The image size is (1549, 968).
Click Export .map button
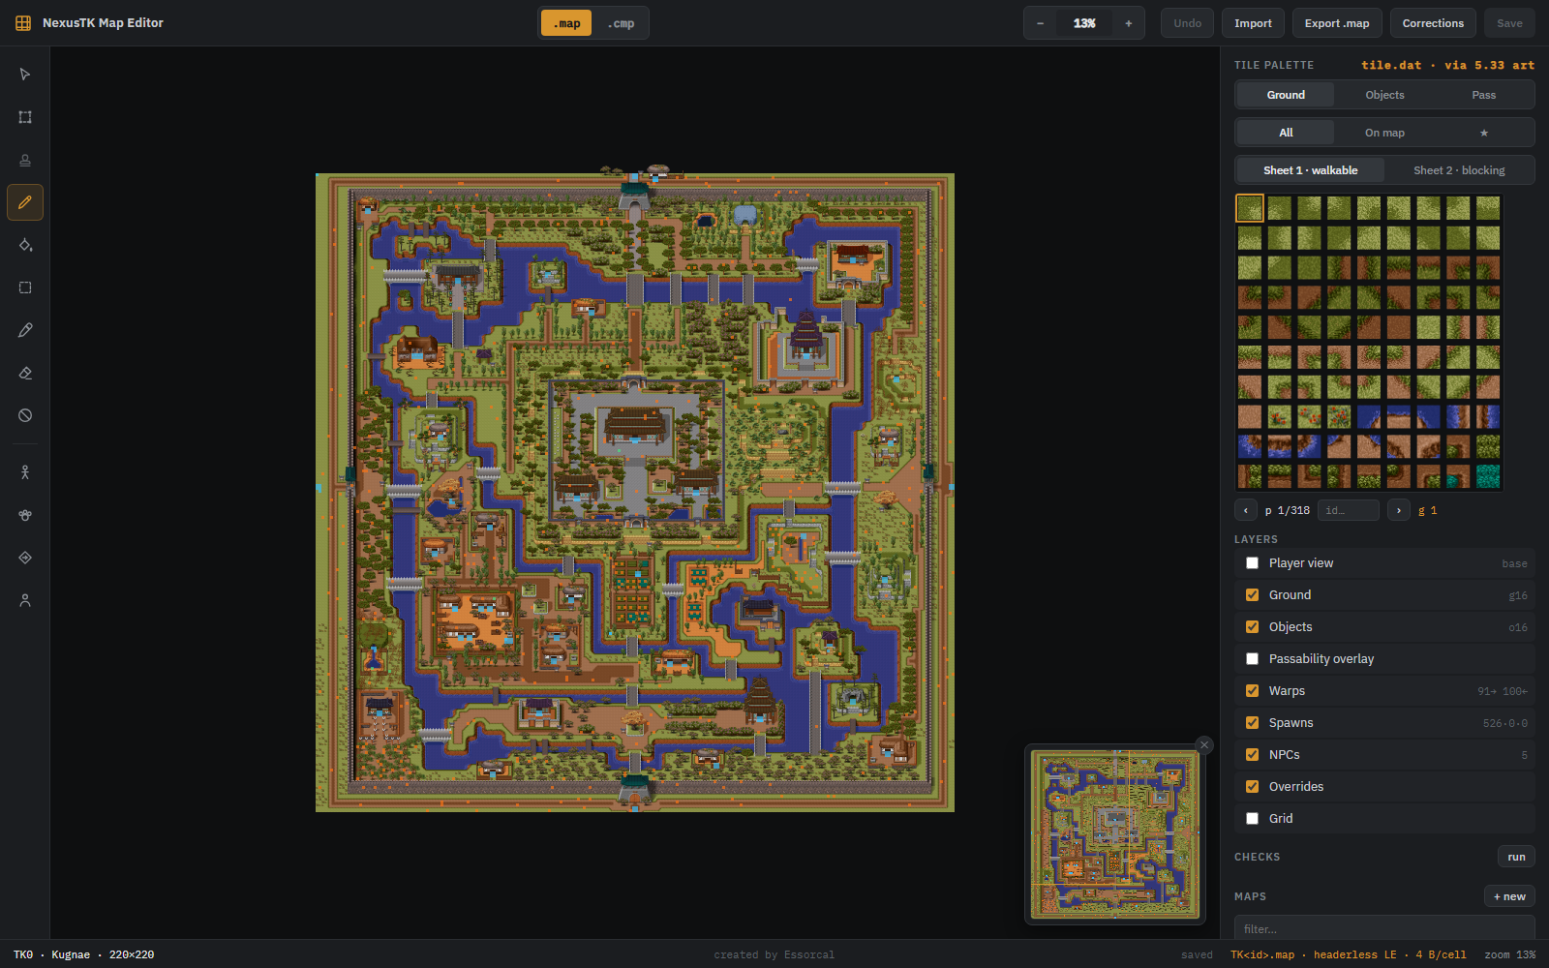click(1337, 23)
